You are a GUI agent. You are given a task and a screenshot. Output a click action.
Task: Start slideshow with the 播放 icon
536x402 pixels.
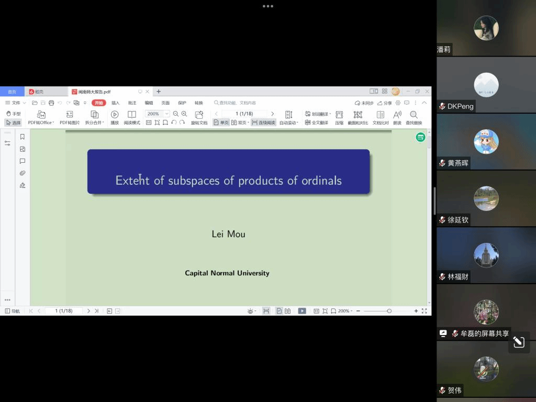115,115
